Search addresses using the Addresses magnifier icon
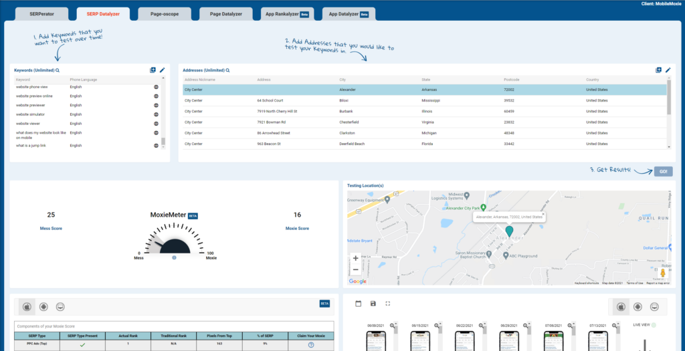 [x=227, y=70]
